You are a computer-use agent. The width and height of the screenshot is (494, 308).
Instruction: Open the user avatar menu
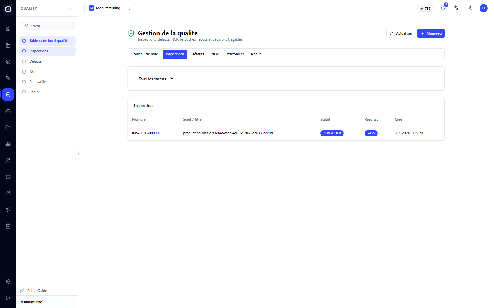click(484, 8)
